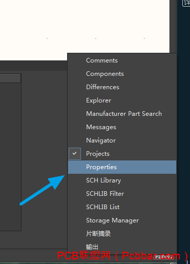This screenshot has height=264, width=190.
Task: Launch Manufacturer Part Search panel
Action: [122, 114]
